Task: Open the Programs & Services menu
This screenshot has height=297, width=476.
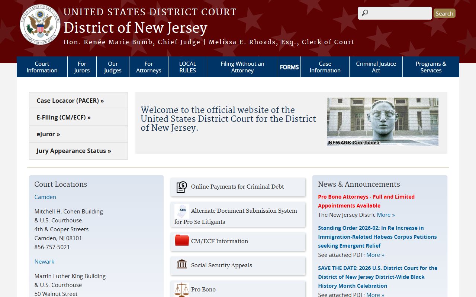Action: coord(431,67)
